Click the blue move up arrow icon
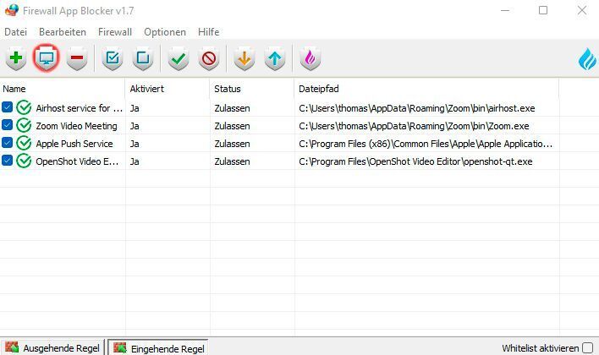Viewport: 599px width, 355px height. pyautogui.click(x=275, y=59)
